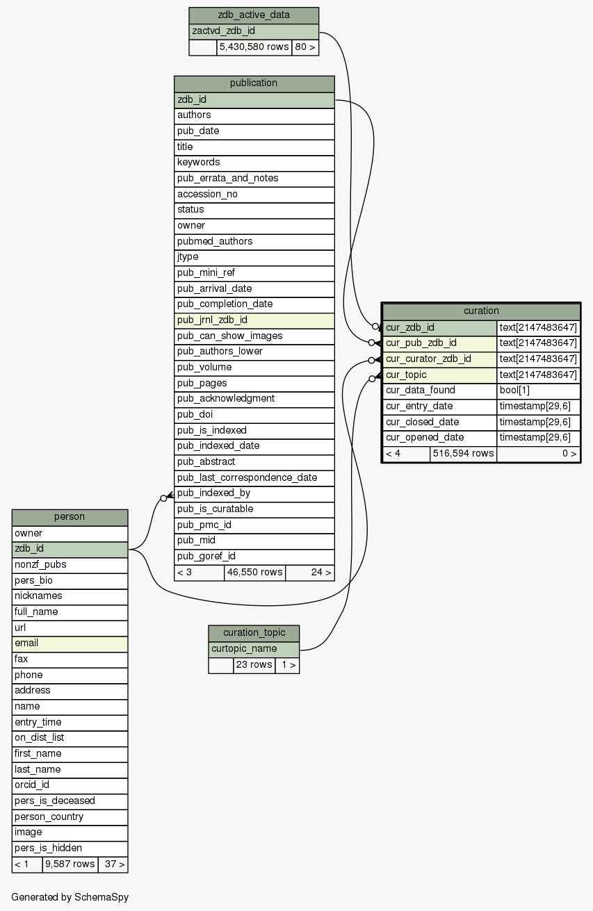Select the pub_indexed_by column row
The image size is (593, 911).
click(254, 493)
